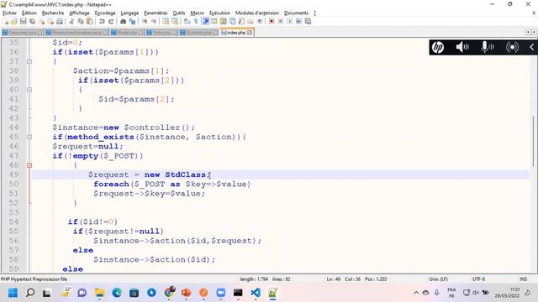Screen dimensions: 538x302
Task: Collapse the fold marker at line 37
Action: (29, 61)
